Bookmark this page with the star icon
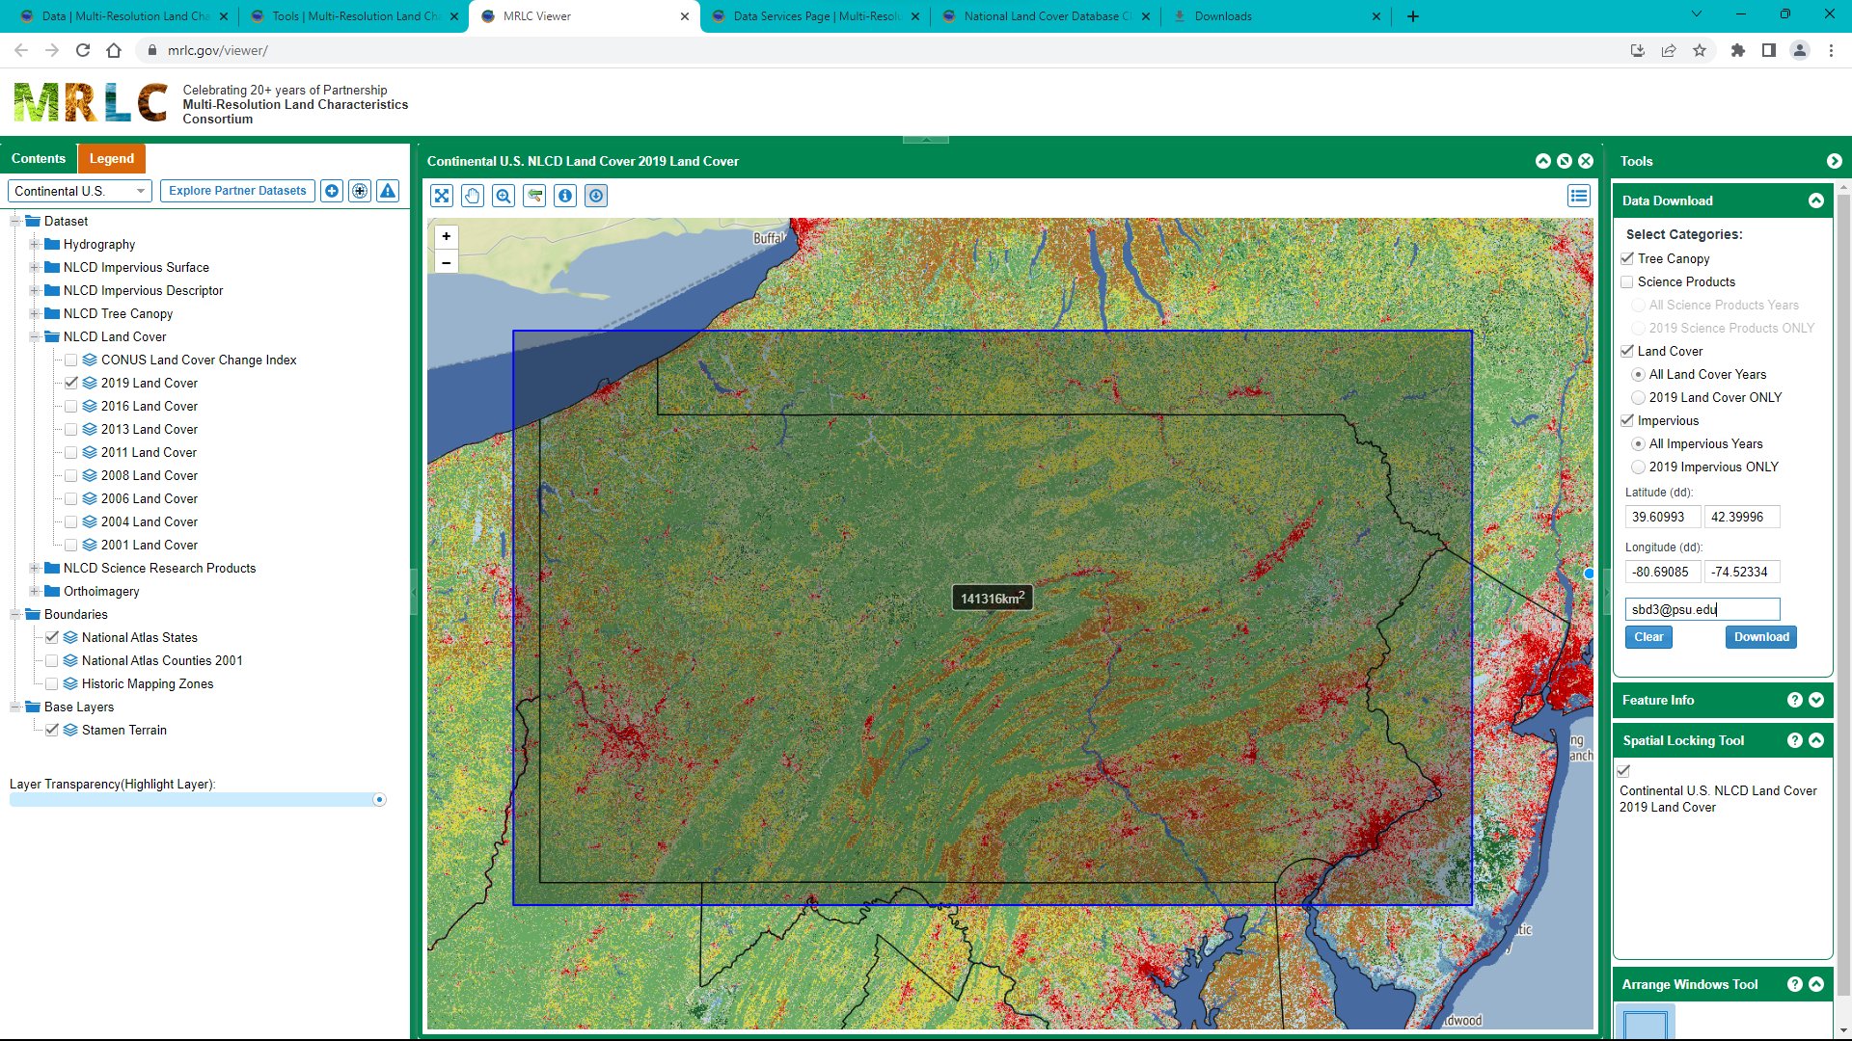1852x1041 pixels. click(x=1700, y=50)
